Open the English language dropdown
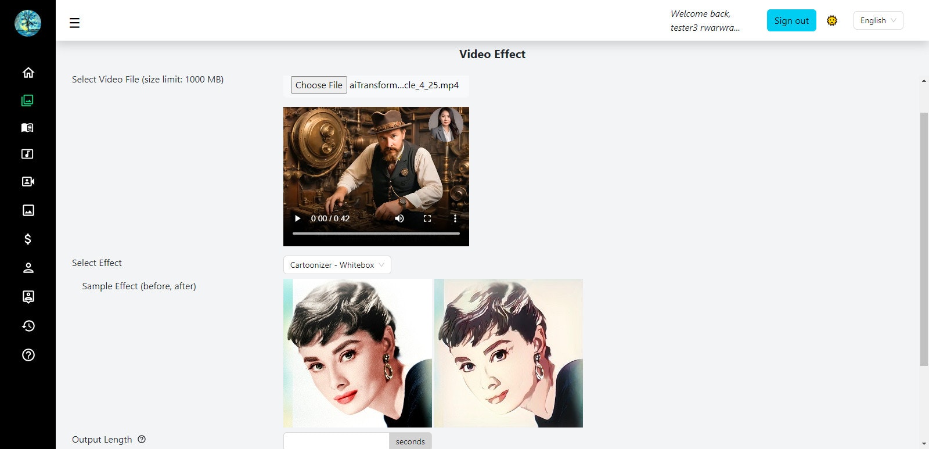This screenshot has width=929, height=449. (878, 20)
